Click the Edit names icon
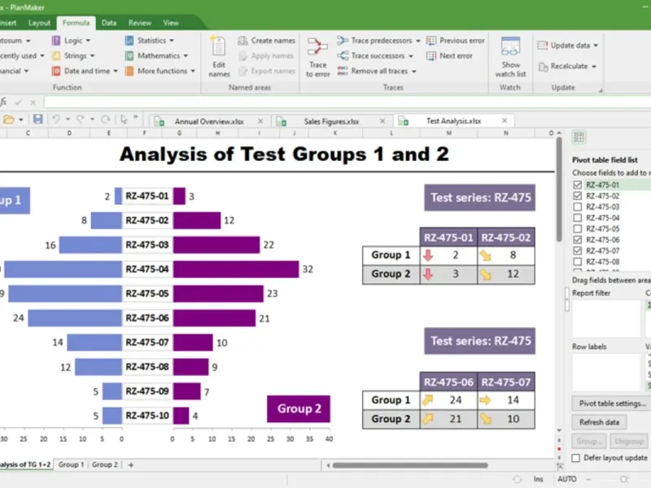Screen dimensions: 651x488 click(x=218, y=46)
